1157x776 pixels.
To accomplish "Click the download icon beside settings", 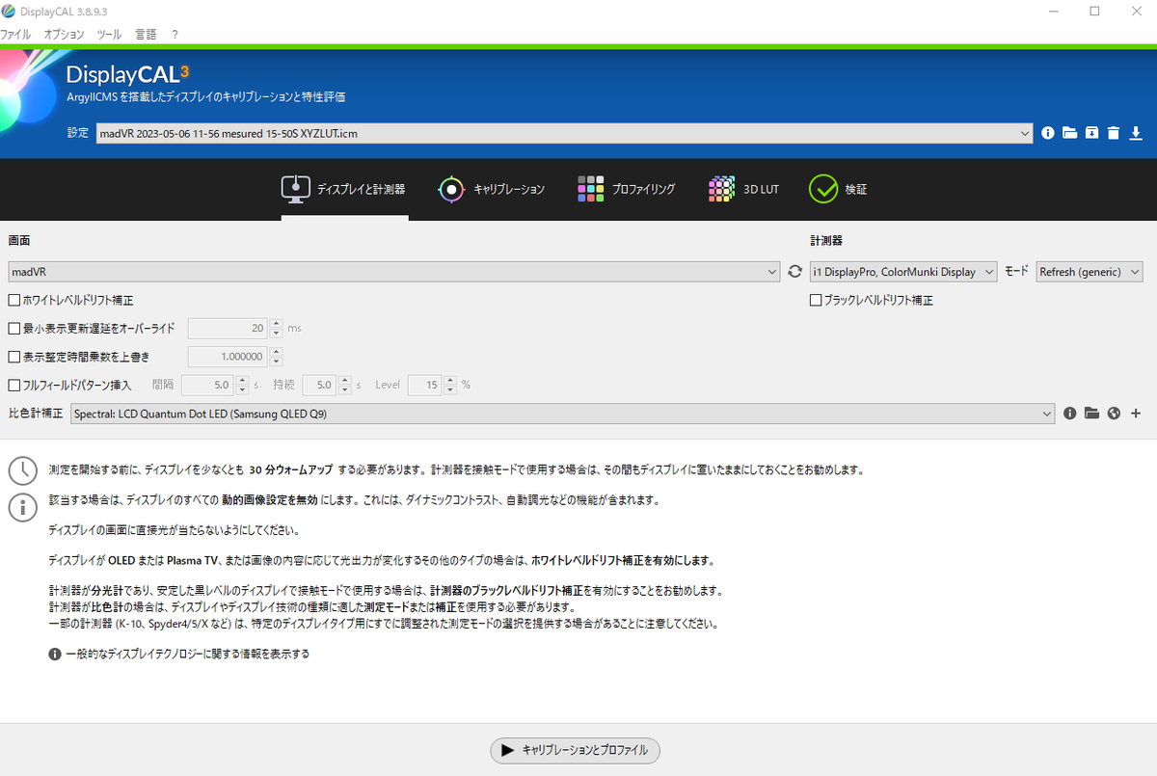I will tap(1136, 133).
